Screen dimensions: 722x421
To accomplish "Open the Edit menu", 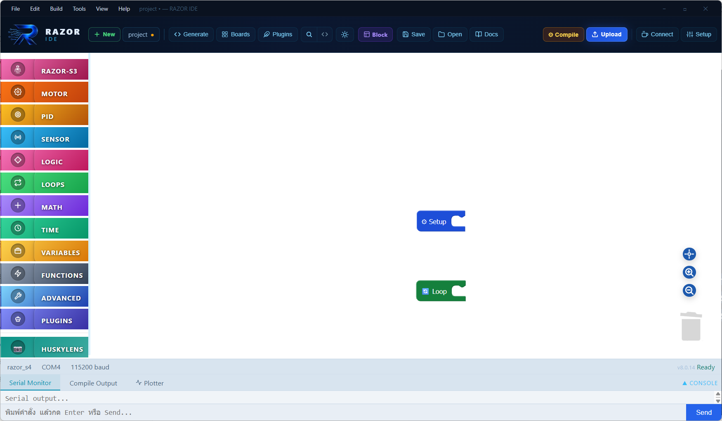I will coord(35,9).
